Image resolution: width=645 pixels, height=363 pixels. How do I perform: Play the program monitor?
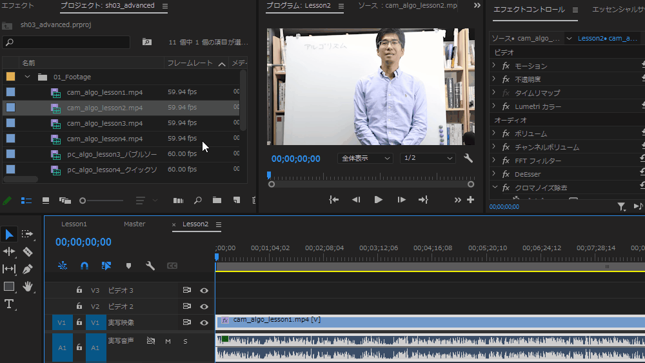pos(379,200)
